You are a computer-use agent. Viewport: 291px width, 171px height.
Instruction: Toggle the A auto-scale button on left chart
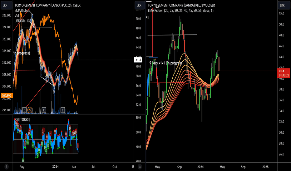pyautogui.click(x=140, y=167)
